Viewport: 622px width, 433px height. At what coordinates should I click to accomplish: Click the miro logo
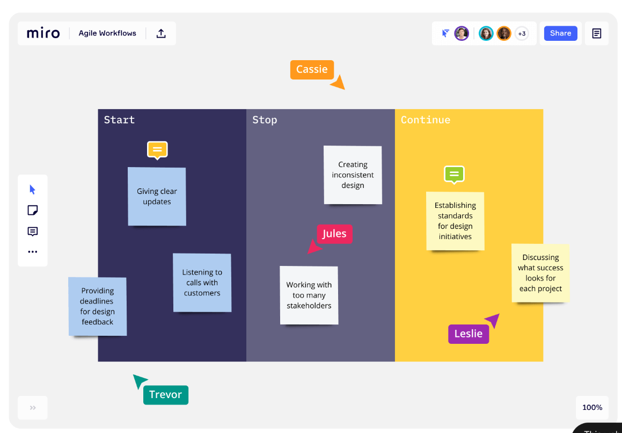(x=43, y=33)
